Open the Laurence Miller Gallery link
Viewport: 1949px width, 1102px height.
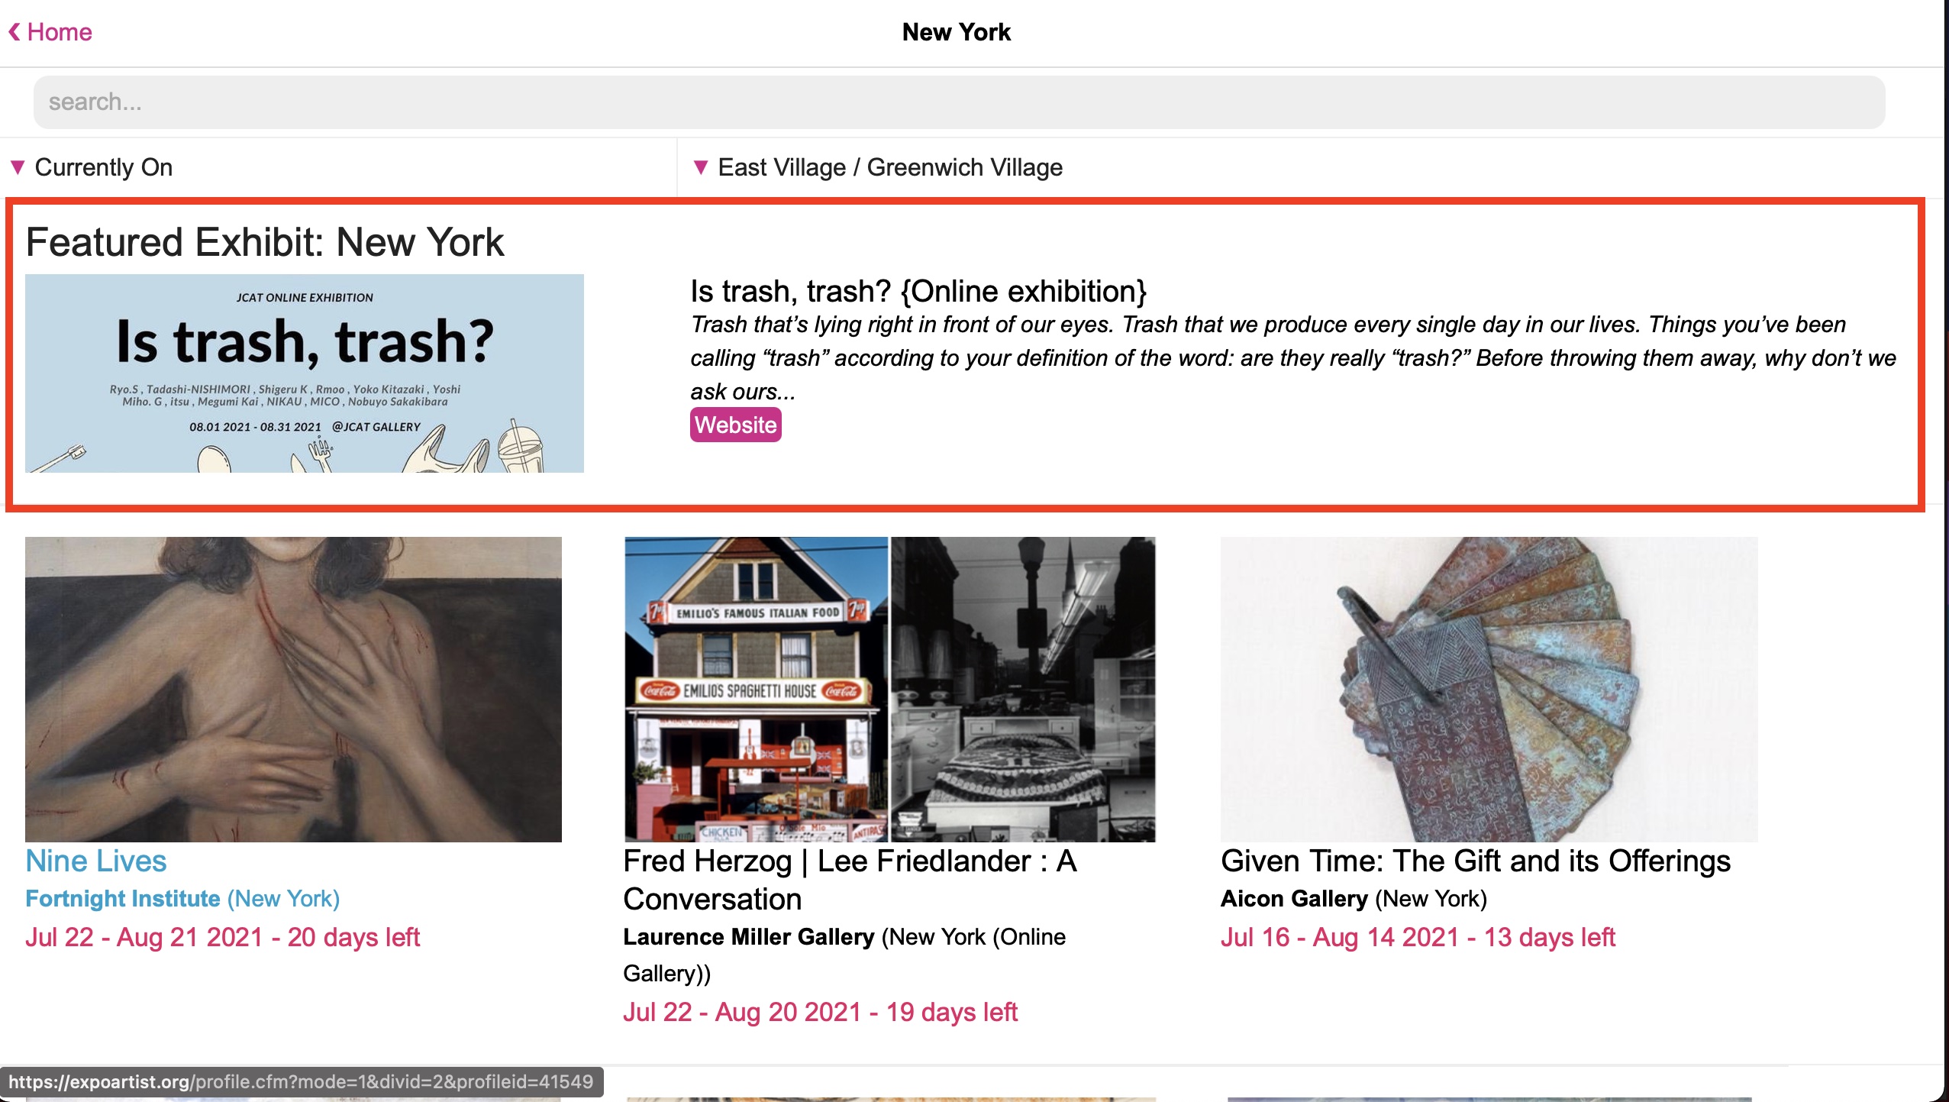(749, 936)
